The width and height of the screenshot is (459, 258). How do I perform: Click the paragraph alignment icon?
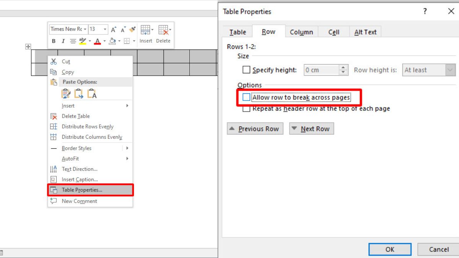tap(73, 41)
